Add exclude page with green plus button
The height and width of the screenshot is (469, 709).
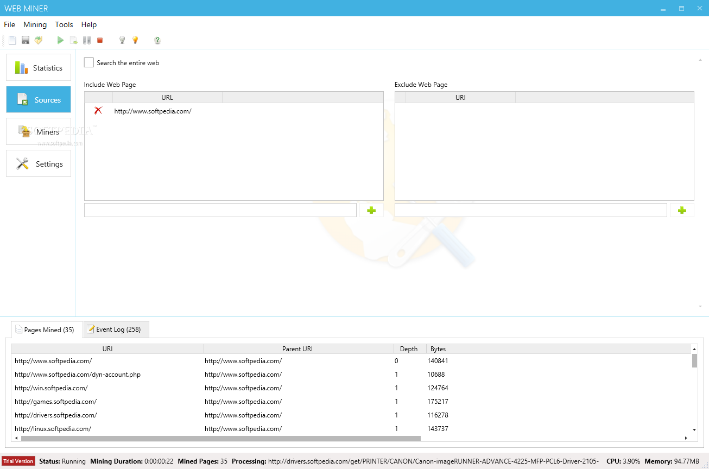(x=682, y=210)
